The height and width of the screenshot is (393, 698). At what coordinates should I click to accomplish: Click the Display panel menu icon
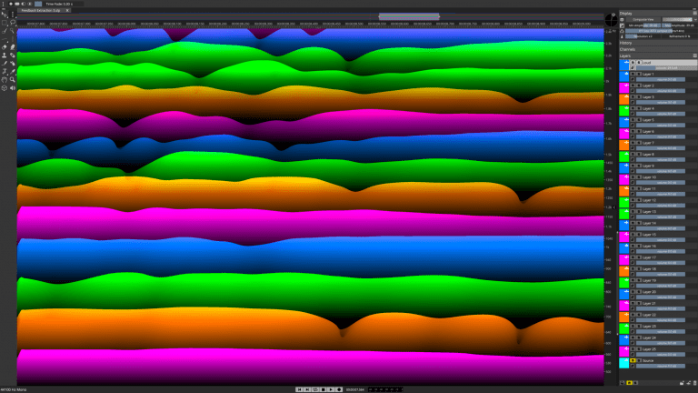[x=694, y=14]
